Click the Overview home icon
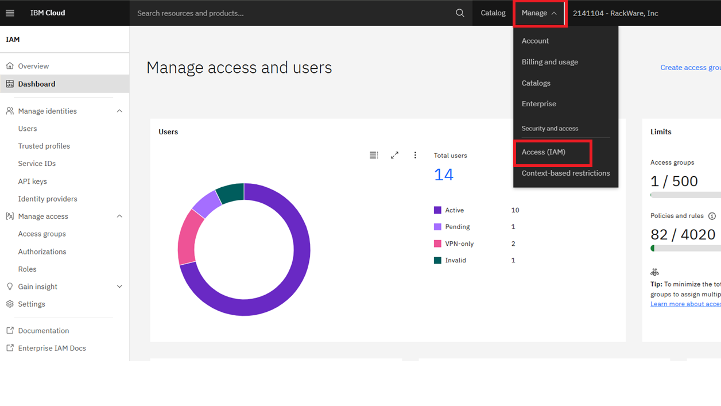 pos(10,66)
